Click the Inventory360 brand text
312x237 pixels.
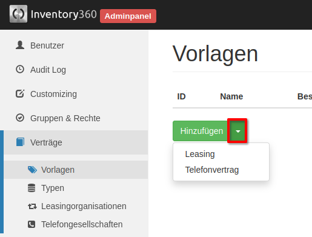point(64,15)
